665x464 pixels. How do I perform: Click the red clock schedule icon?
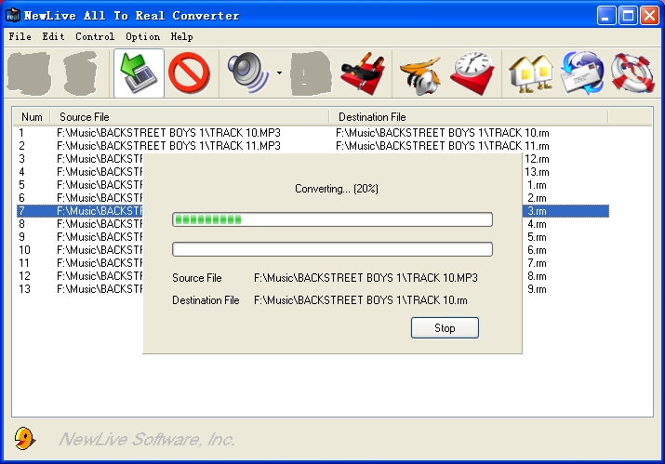coord(473,73)
